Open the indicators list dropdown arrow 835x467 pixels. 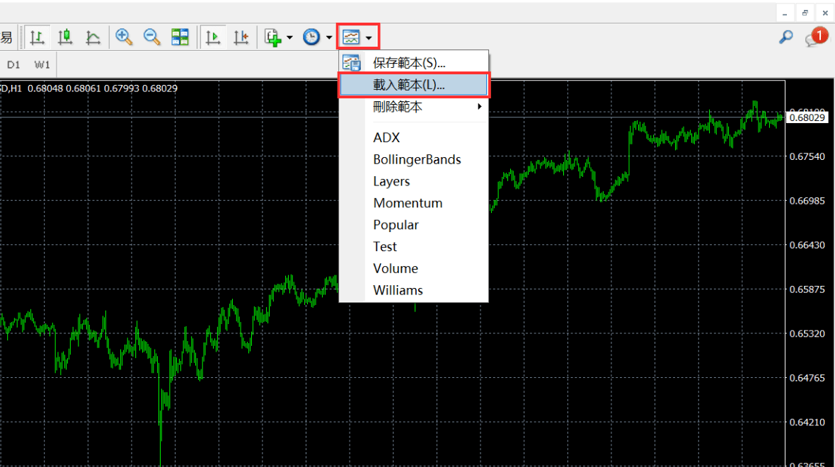click(x=289, y=38)
